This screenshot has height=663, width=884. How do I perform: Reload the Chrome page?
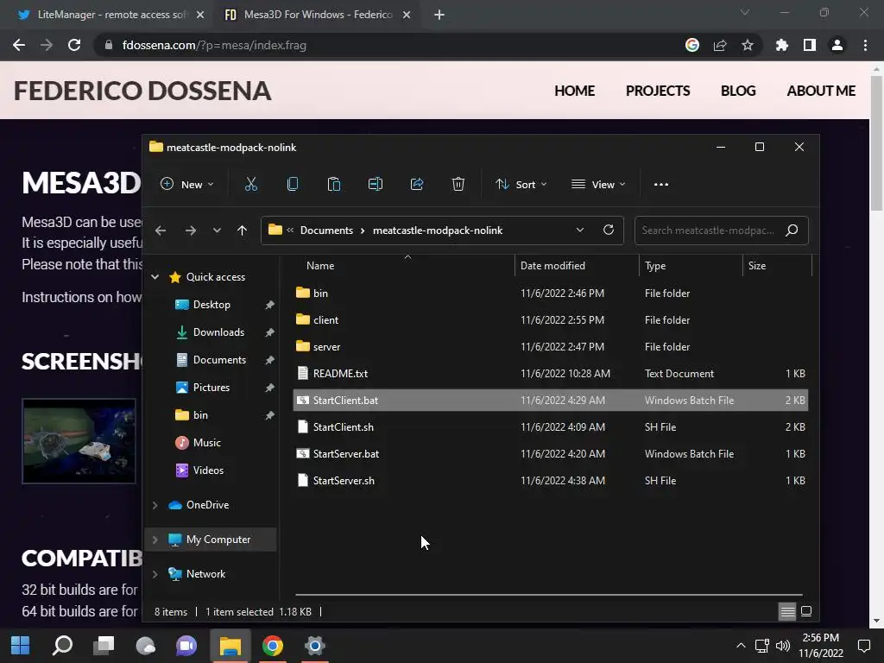coord(74,45)
